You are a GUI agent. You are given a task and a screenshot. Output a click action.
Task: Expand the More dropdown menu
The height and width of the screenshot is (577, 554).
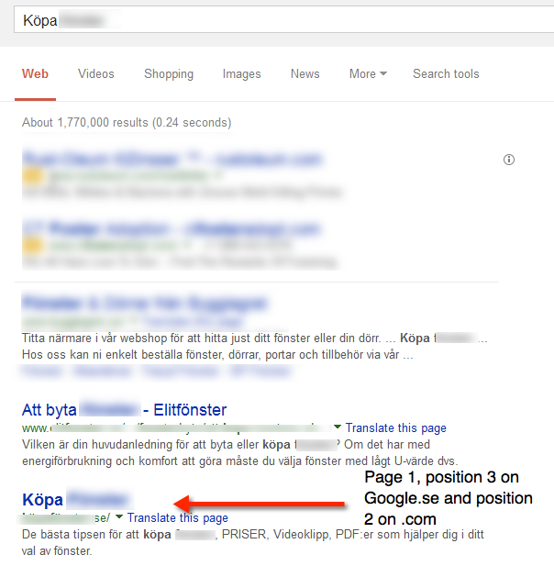coord(368,74)
